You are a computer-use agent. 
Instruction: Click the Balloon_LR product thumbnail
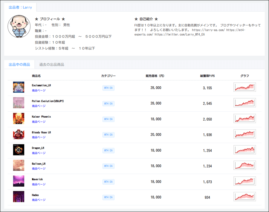point(19,166)
